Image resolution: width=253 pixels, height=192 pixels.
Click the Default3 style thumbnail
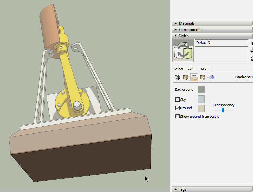tap(183, 51)
